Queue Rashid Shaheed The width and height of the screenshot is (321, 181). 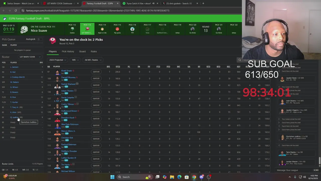click(96, 85)
